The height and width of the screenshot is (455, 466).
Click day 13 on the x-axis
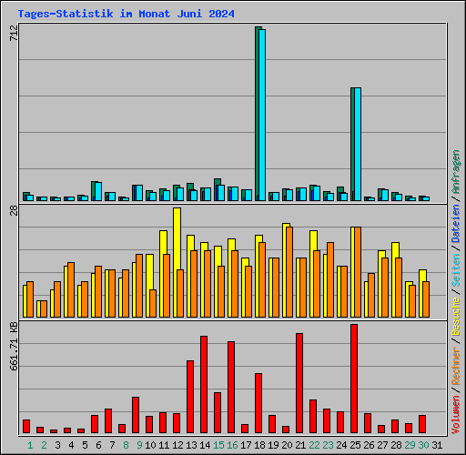[x=191, y=445]
